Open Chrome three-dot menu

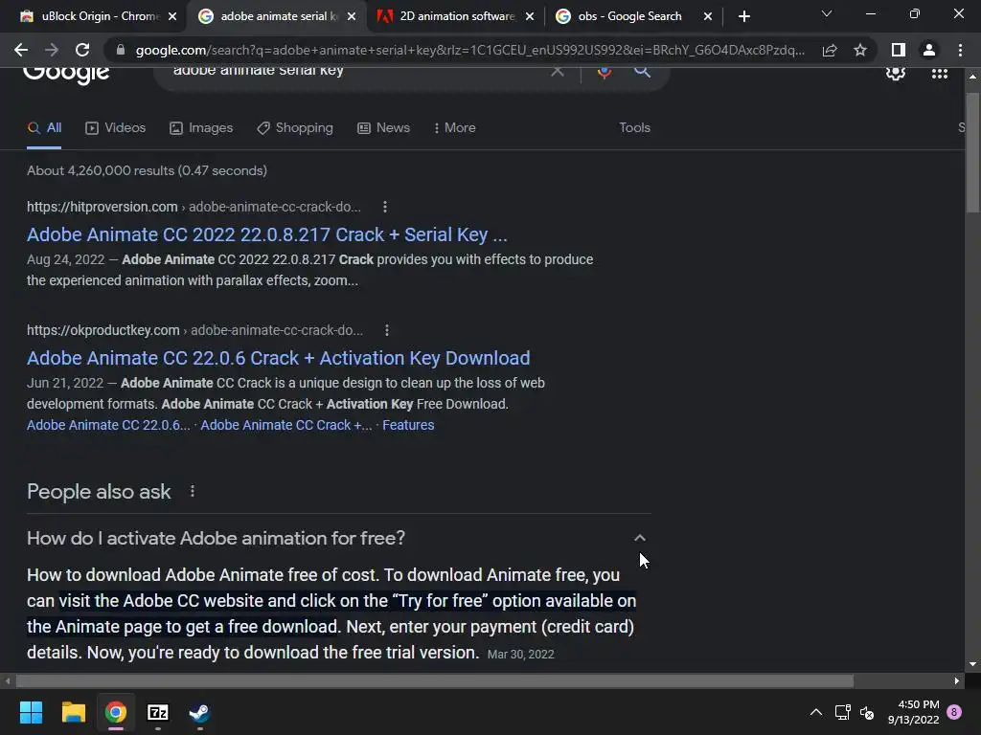(x=960, y=50)
